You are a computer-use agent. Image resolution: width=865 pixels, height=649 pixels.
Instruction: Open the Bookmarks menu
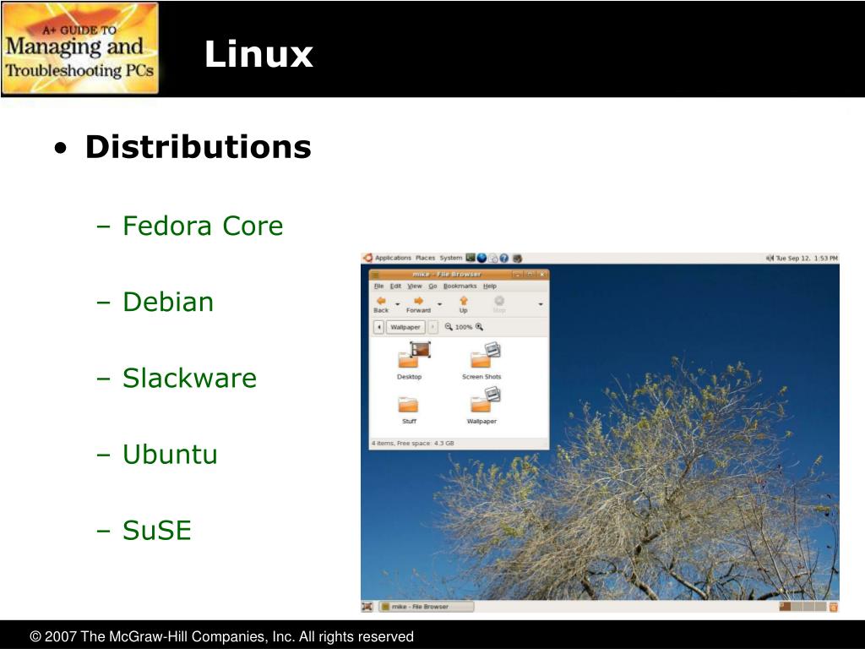[460, 286]
